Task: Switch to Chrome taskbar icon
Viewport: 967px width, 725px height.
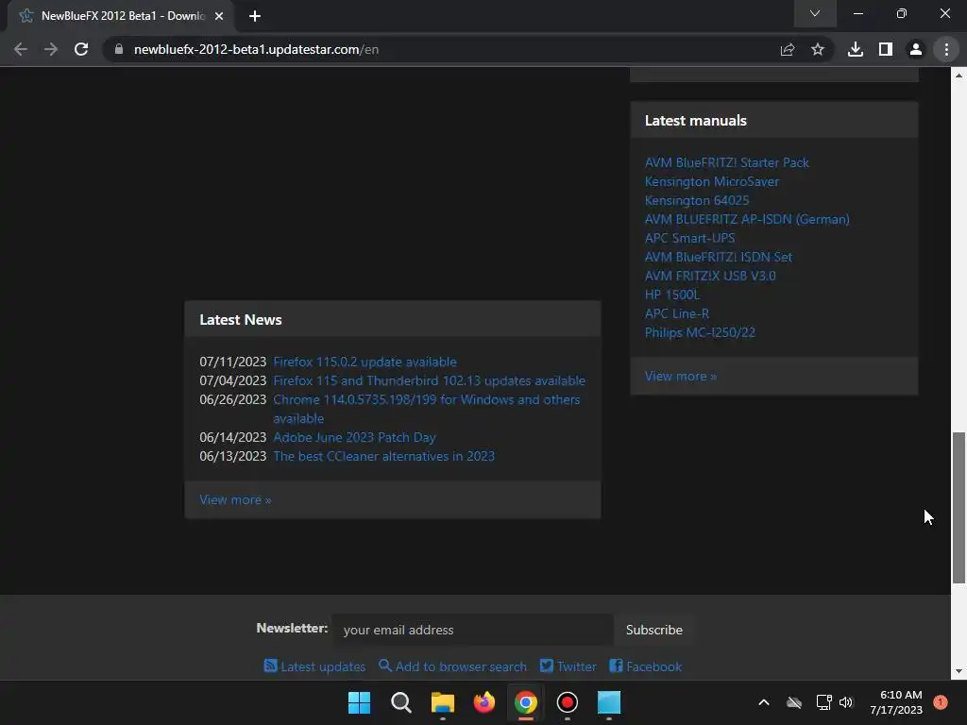Action: point(525,702)
